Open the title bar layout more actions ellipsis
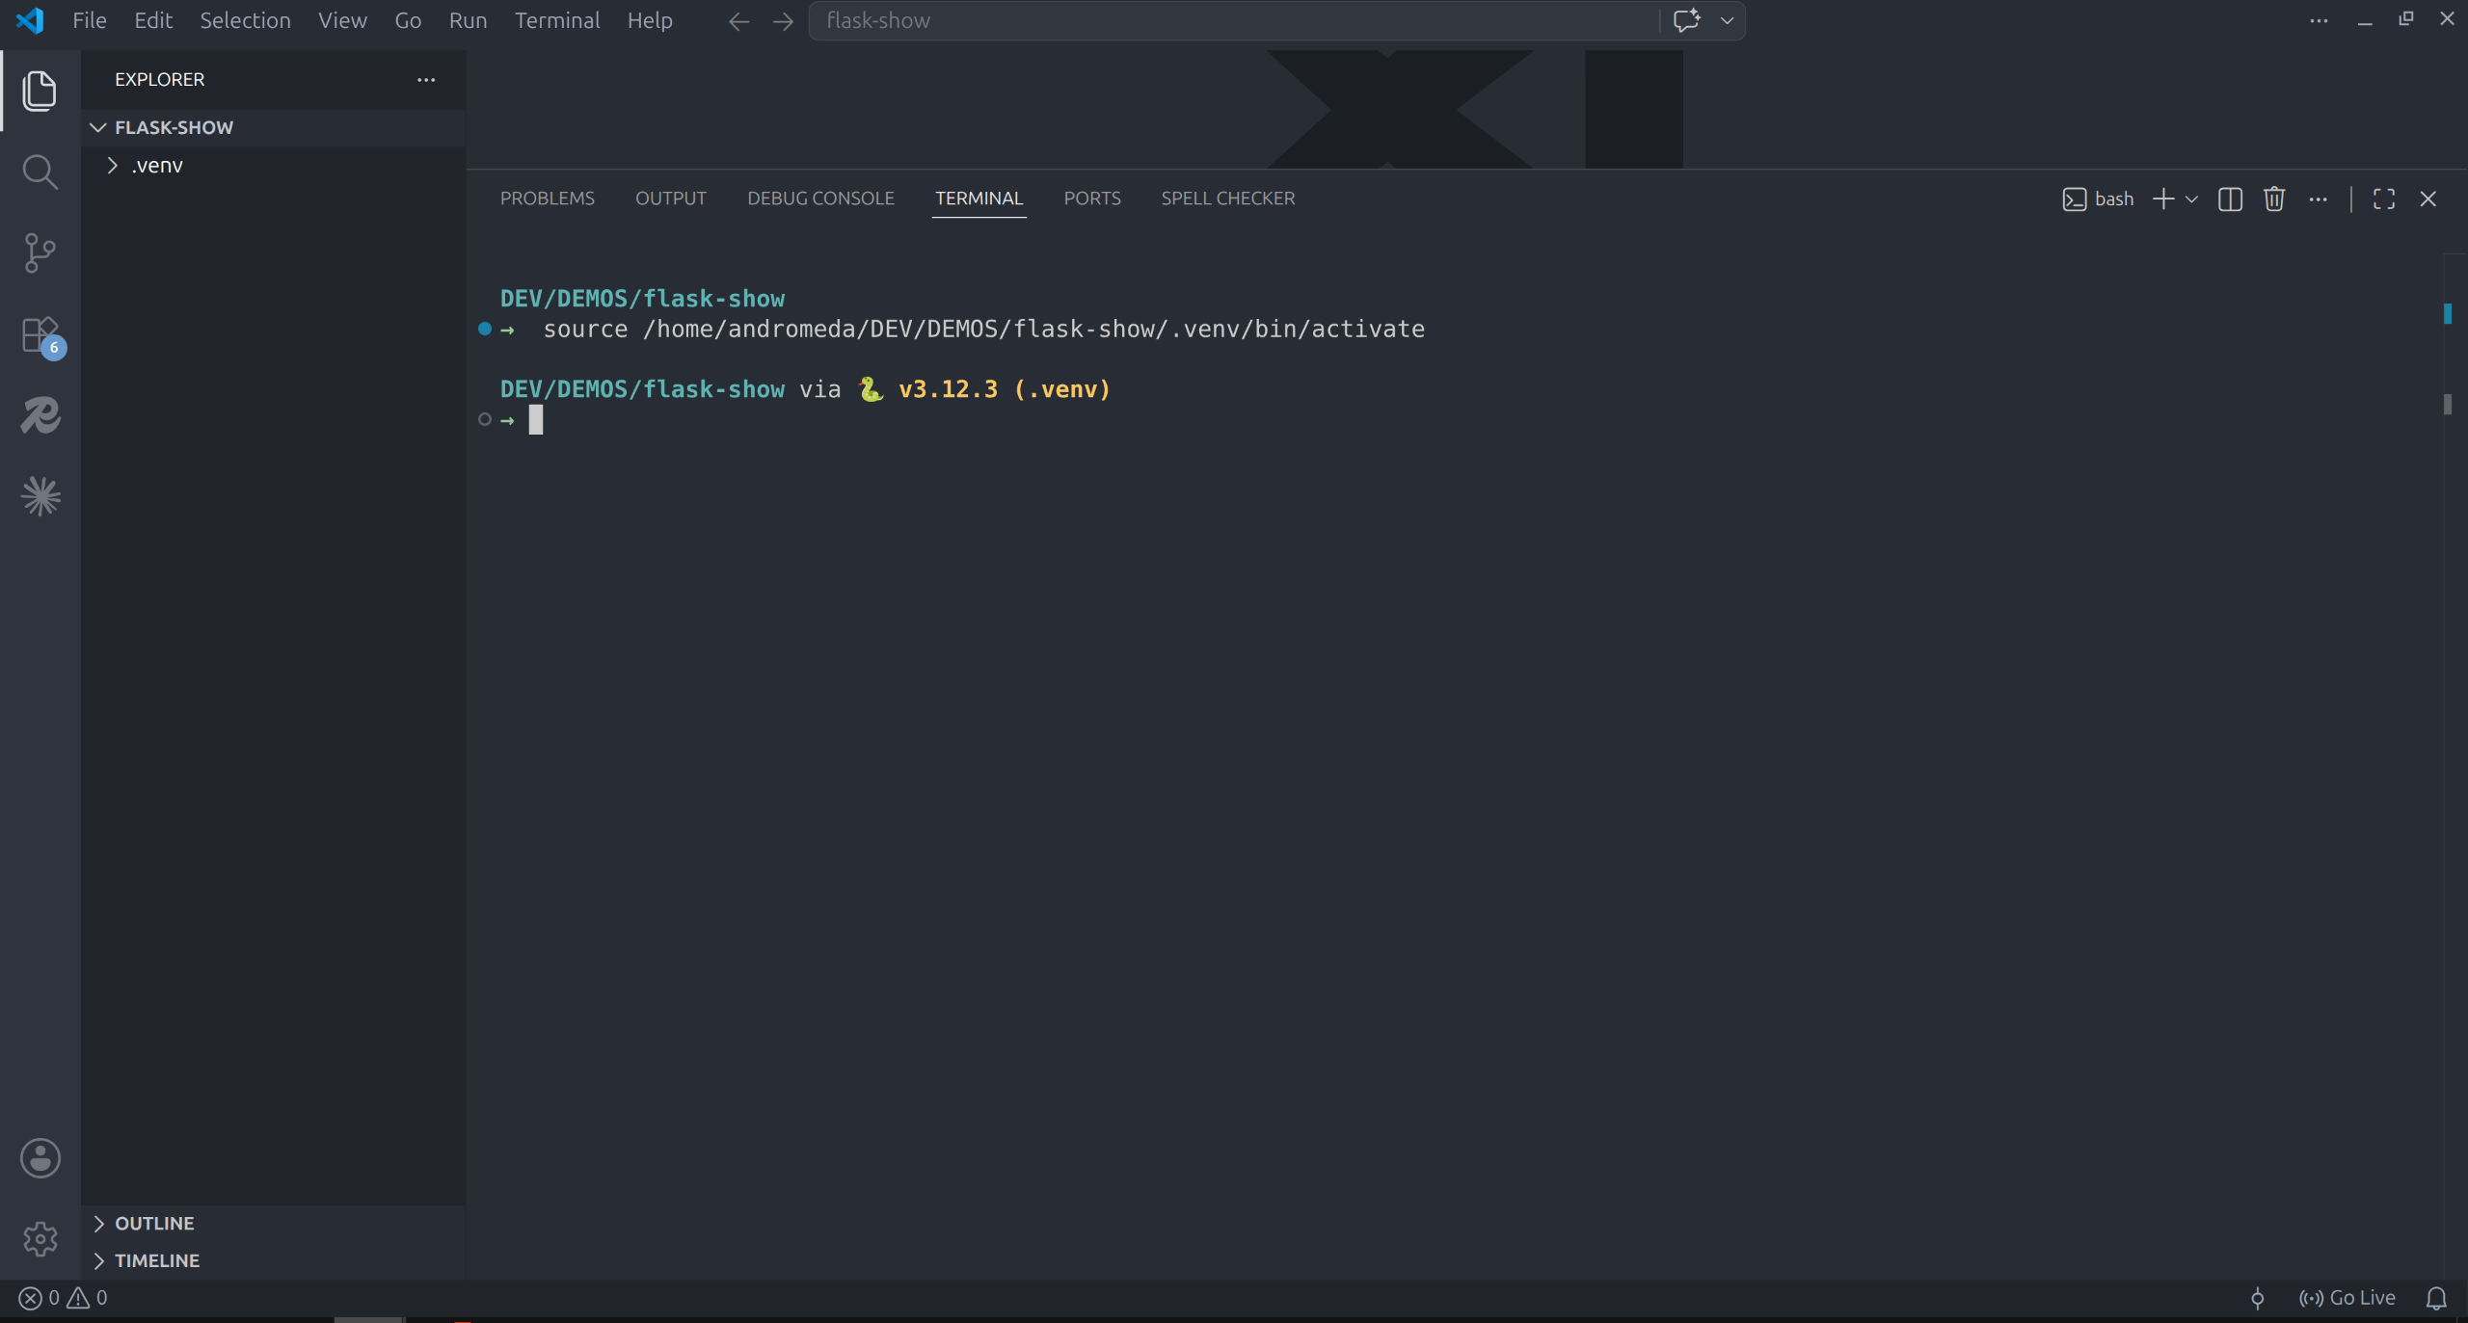Screen dimensions: 2468x1323 point(2319,20)
